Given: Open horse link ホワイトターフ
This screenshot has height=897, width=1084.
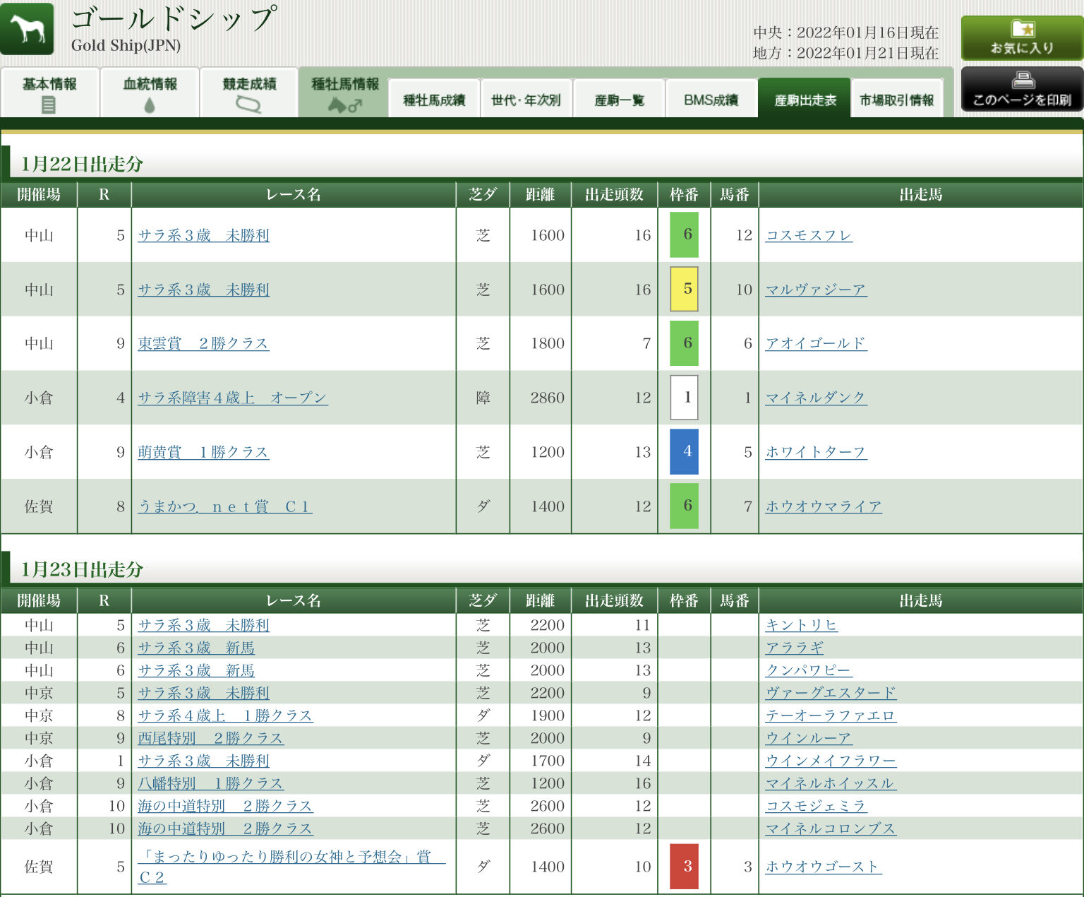Looking at the screenshot, I should coord(816,452).
